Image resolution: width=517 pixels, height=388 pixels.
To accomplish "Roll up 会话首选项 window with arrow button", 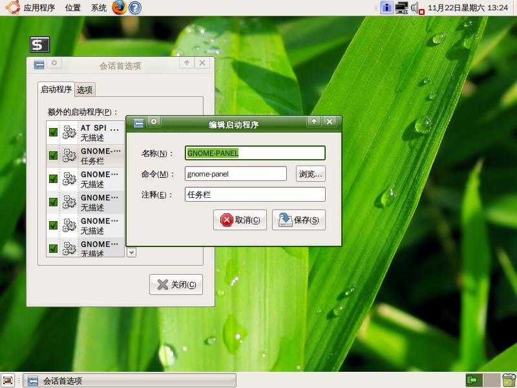I will 187,63.
